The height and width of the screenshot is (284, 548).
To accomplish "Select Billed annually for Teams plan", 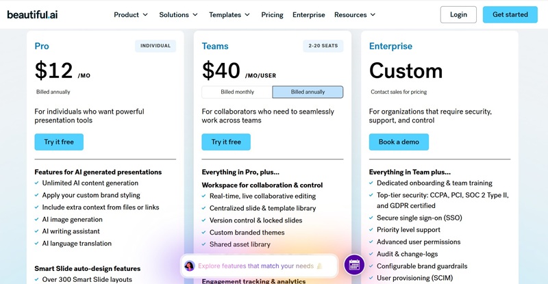I will coord(308,92).
